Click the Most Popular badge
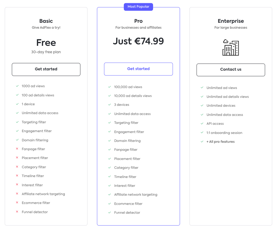279x230 pixels. [x=138, y=7]
